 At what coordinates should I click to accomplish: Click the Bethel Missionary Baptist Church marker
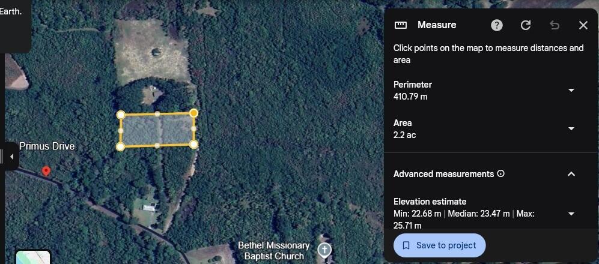324,251
